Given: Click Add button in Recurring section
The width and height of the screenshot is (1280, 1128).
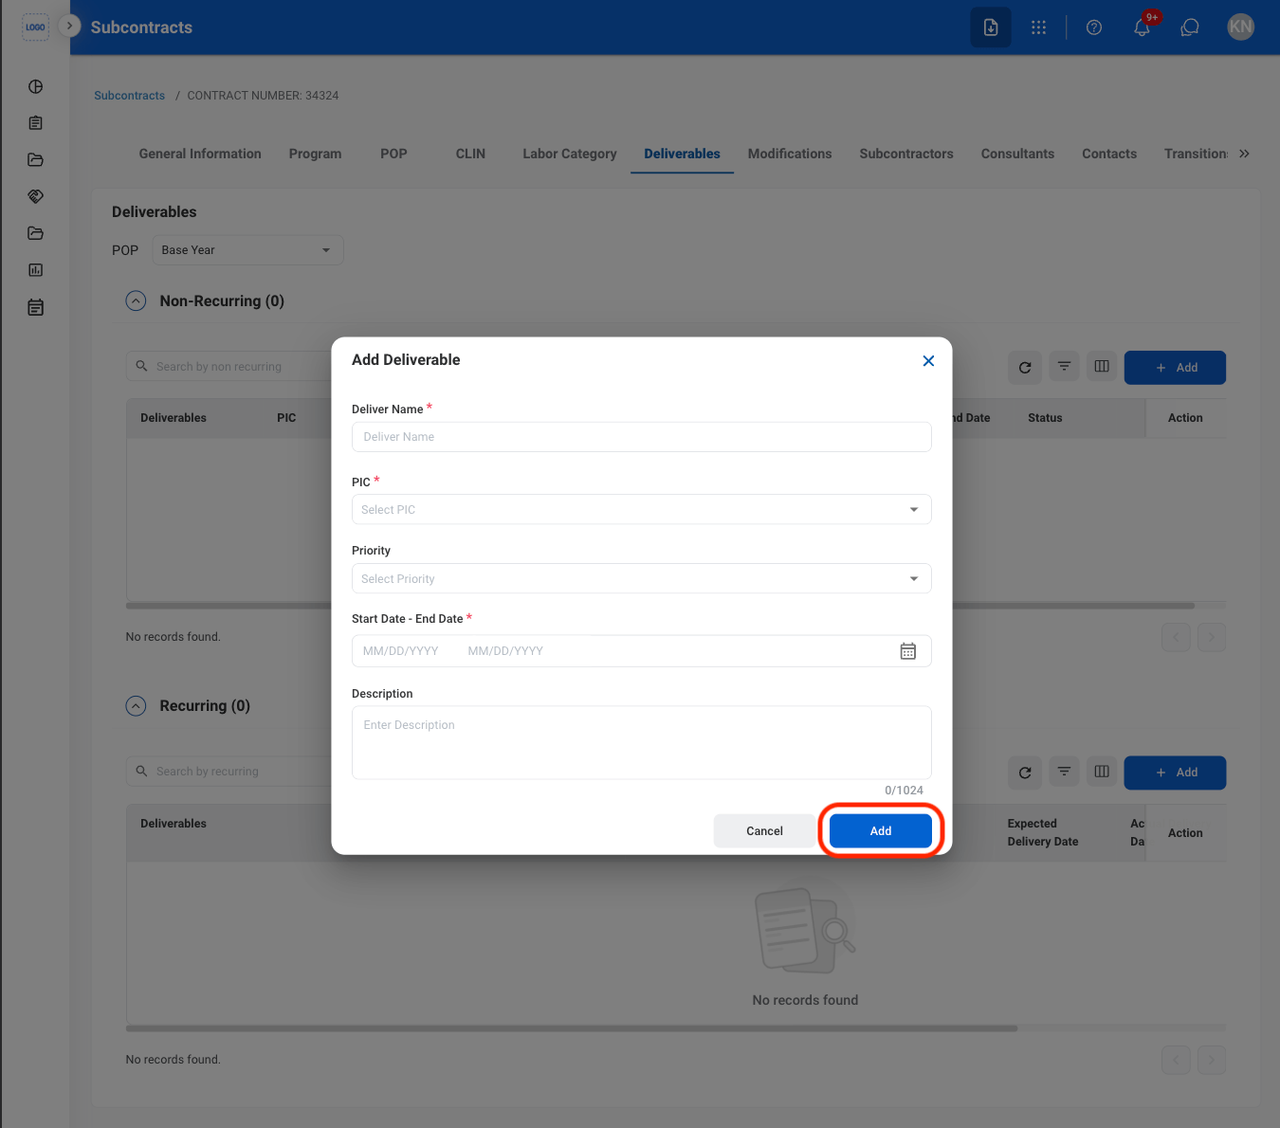Looking at the screenshot, I should pos(1175,773).
